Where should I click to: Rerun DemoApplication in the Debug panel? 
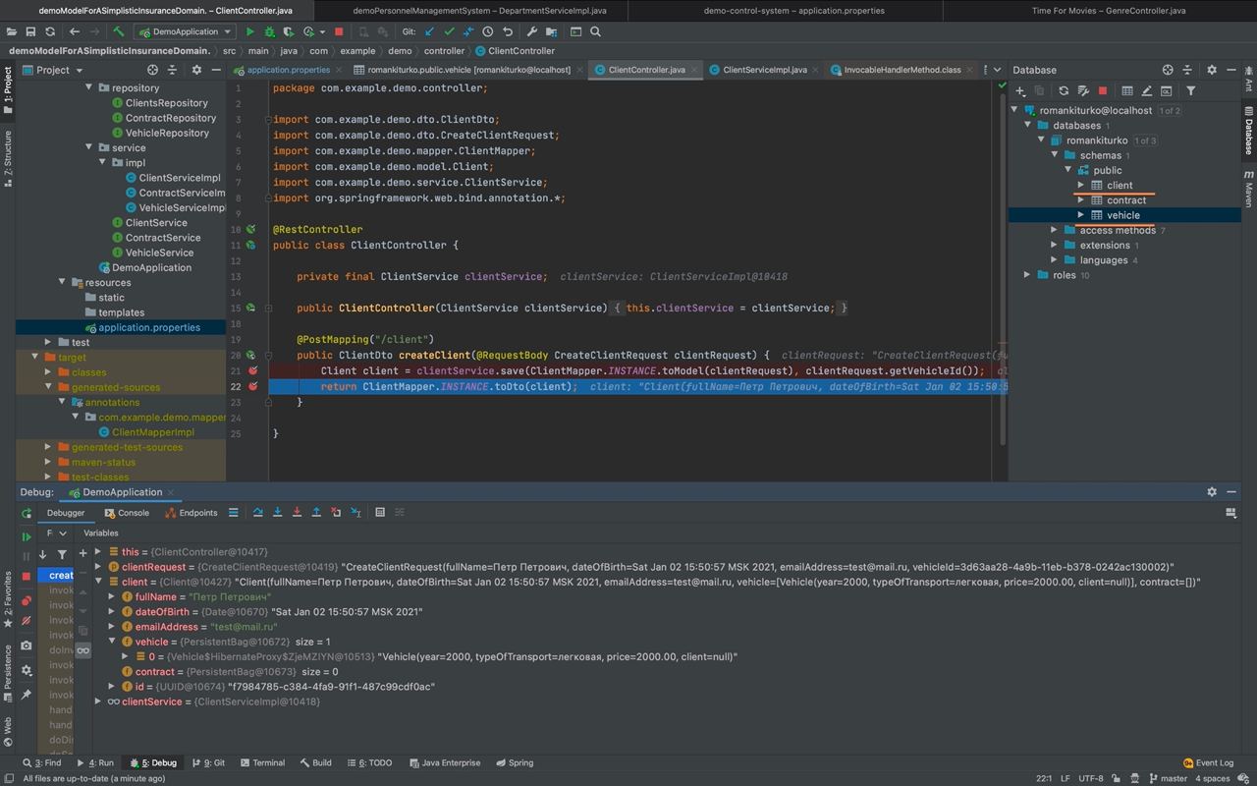click(26, 513)
